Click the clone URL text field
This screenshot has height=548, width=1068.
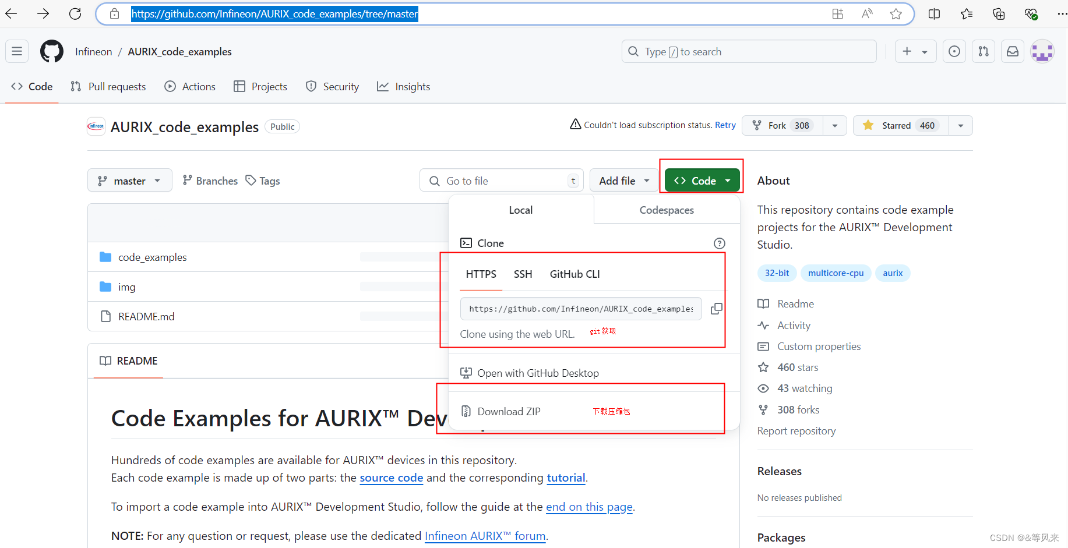(x=581, y=309)
